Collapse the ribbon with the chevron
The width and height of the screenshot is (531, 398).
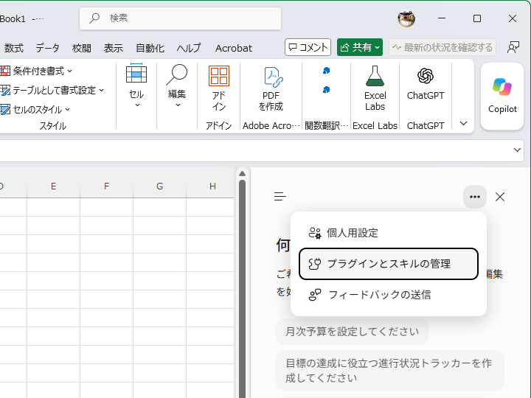tap(463, 124)
